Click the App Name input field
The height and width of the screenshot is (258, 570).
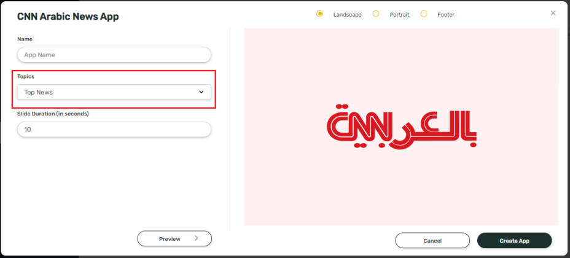click(114, 55)
